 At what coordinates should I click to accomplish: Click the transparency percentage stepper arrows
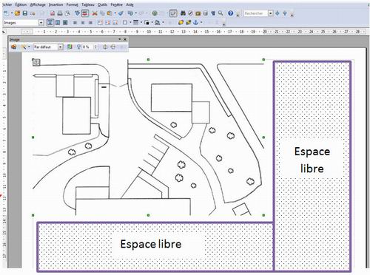(95, 47)
